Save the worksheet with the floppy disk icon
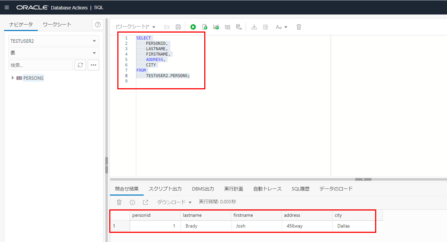447x242 pixels. coord(178,27)
